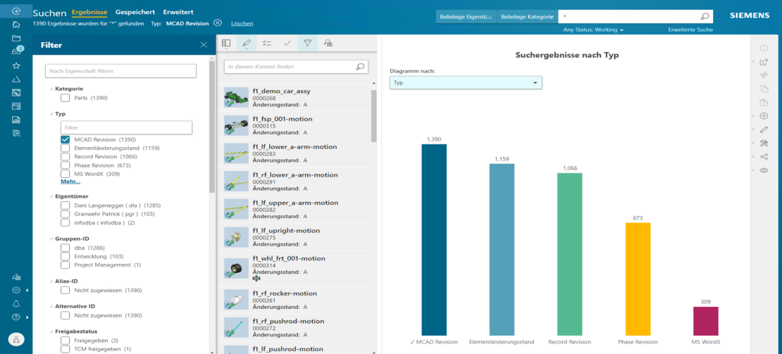Select the f1_demo_car_assy result thumbnail

click(236, 97)
